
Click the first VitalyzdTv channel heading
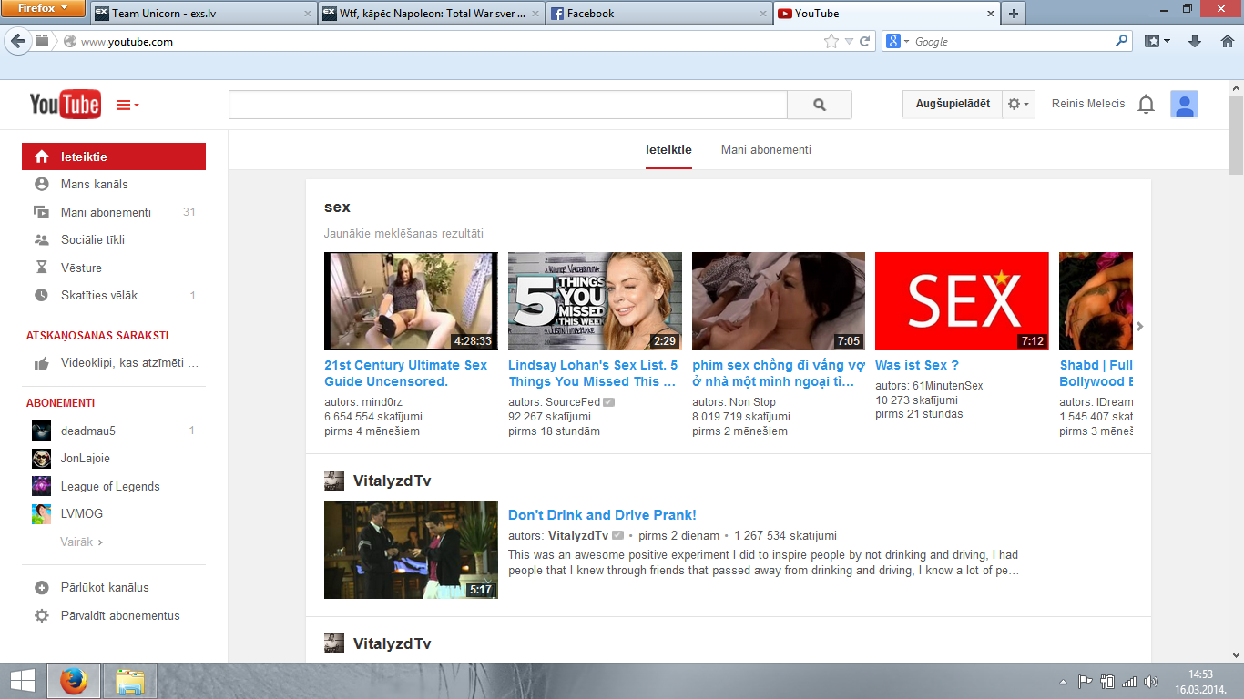click(x=392, y=481)
